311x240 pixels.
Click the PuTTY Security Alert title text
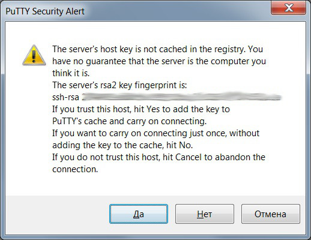point(45,11)
